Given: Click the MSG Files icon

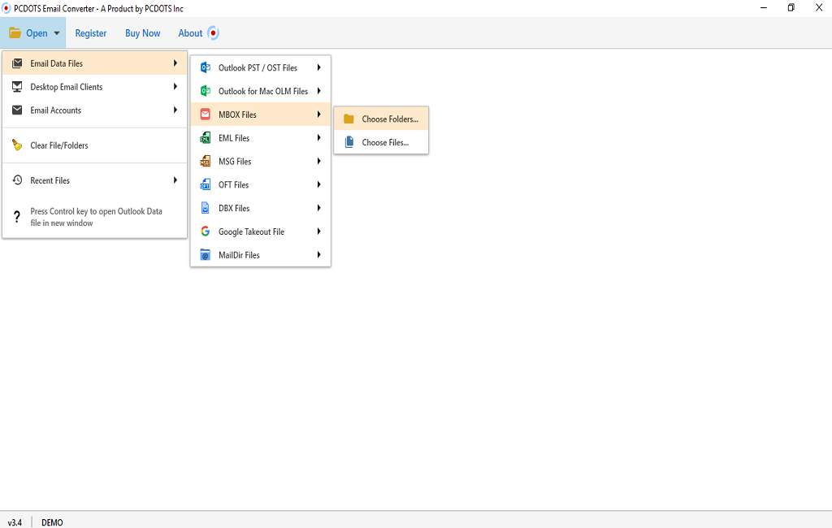Looking at the screenshot, I should (205, 162).
